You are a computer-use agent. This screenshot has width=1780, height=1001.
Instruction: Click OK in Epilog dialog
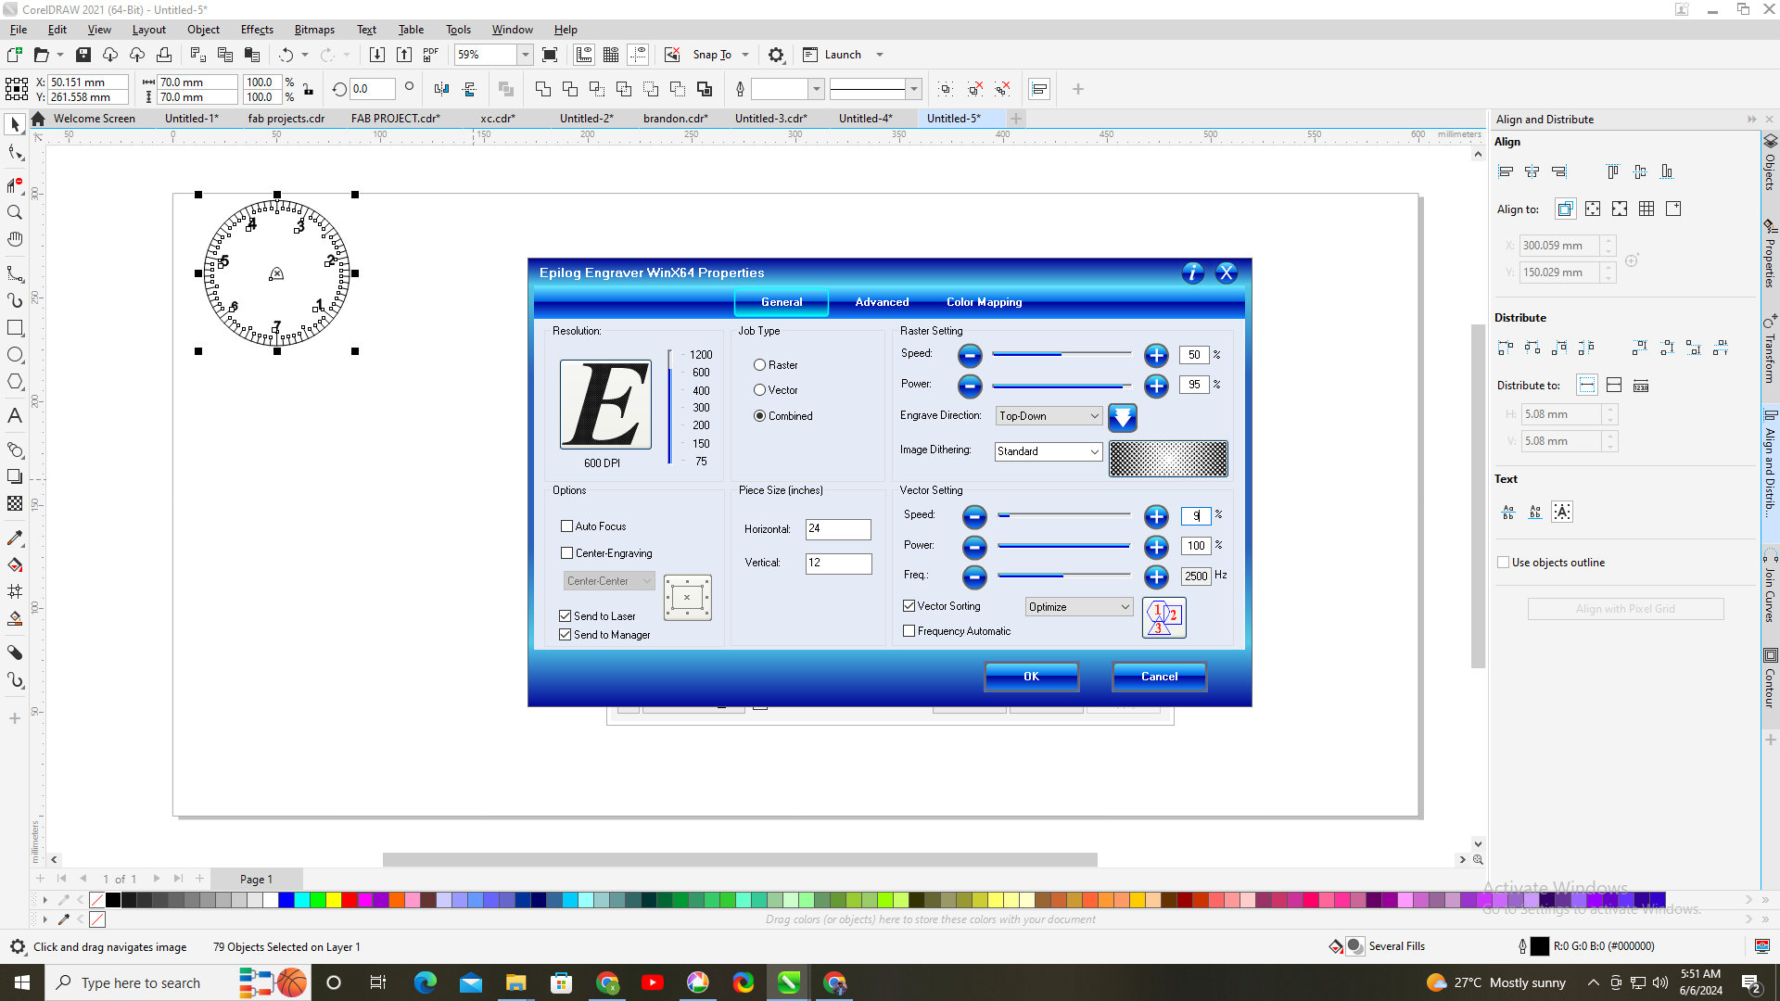click(x=1032, y=677)
